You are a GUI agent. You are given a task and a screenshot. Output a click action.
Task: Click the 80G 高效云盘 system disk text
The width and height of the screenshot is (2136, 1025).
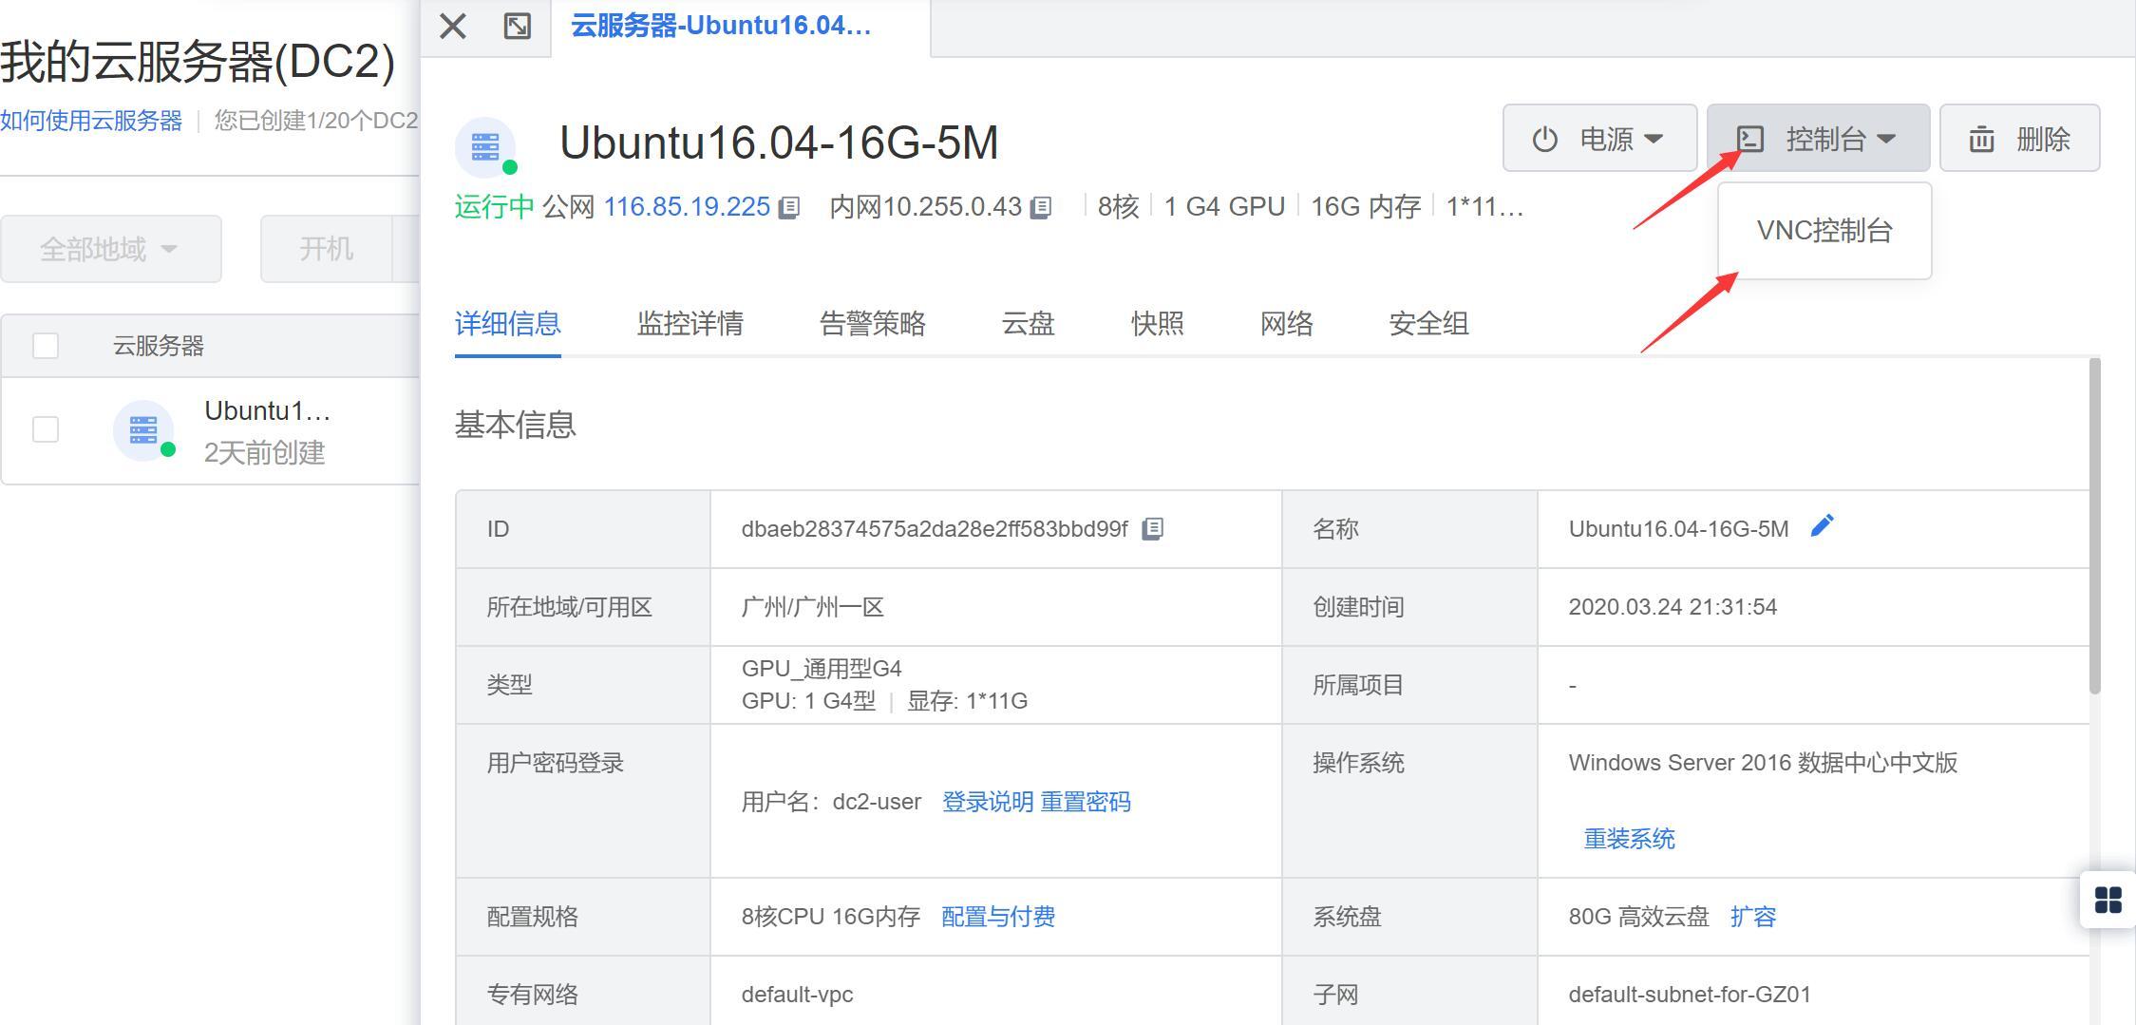tap(1638, 917)
